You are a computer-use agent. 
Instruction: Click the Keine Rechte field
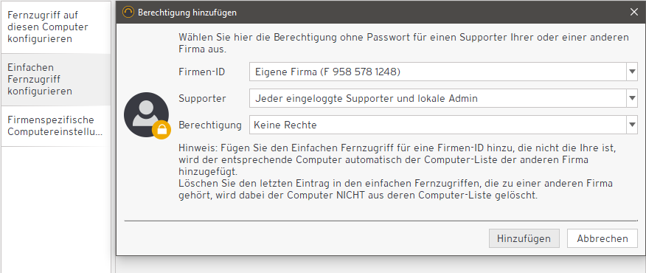(443, 125)
